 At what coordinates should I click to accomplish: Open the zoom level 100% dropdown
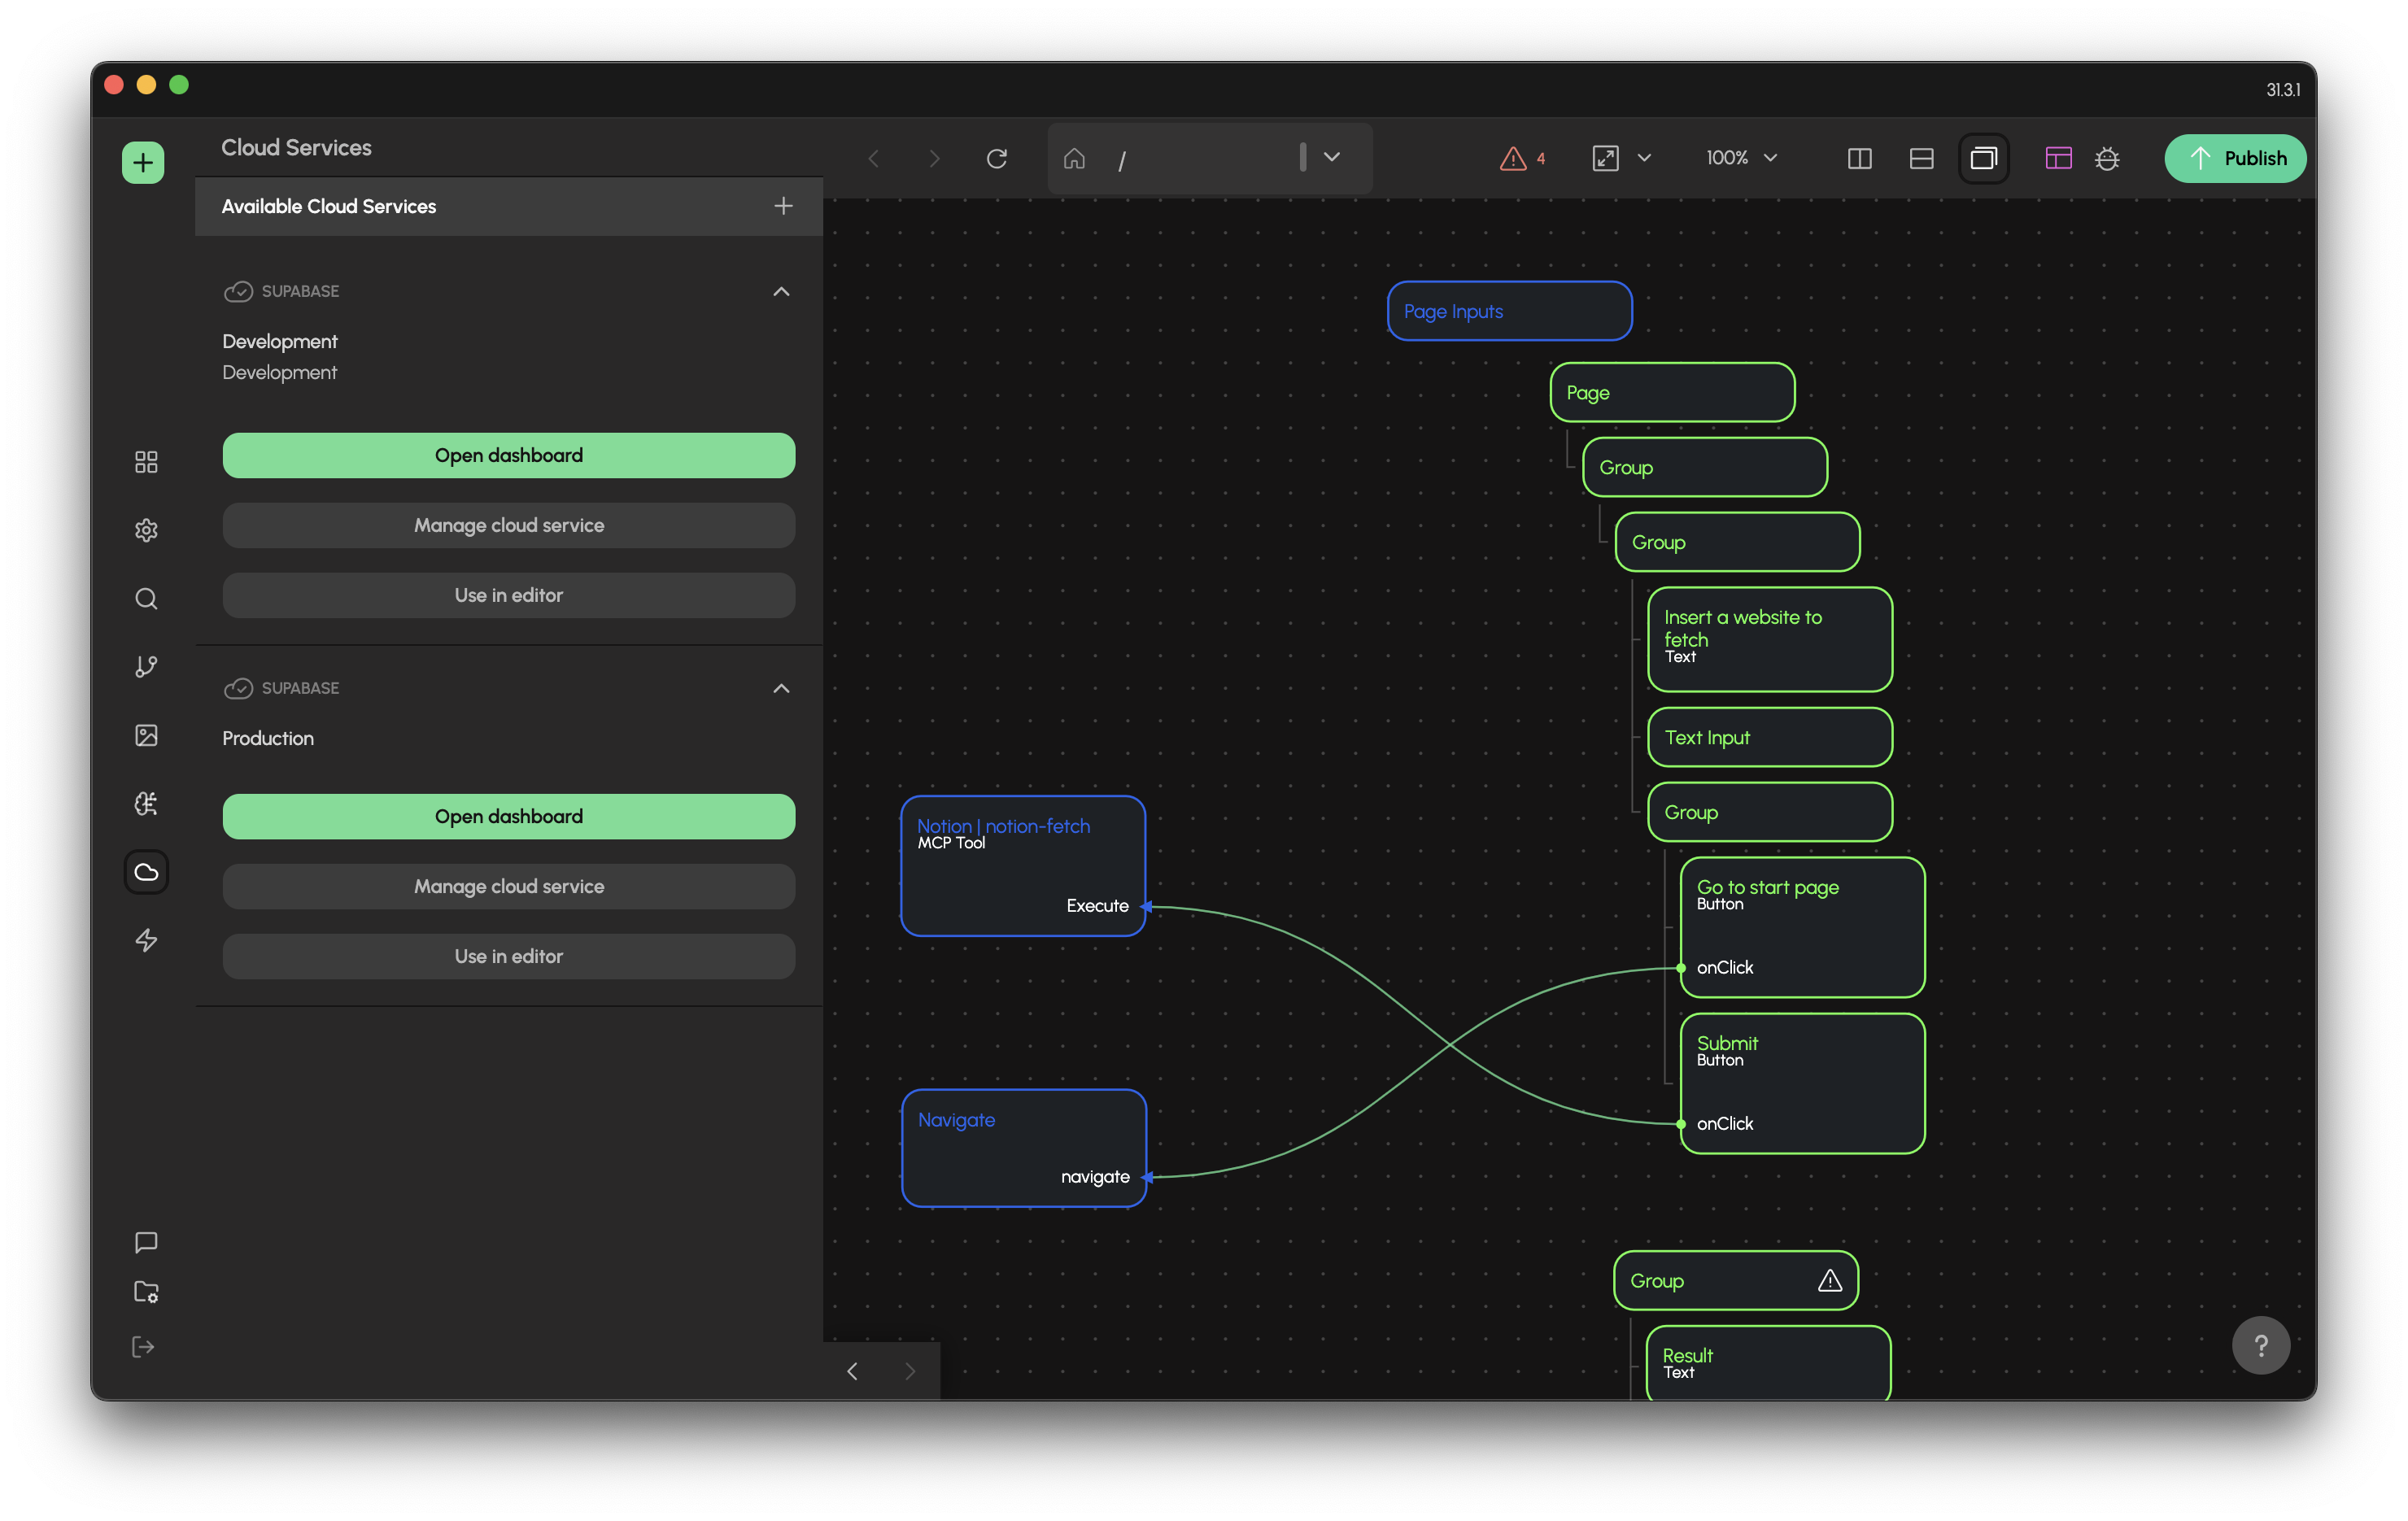tap(1741, 158)
